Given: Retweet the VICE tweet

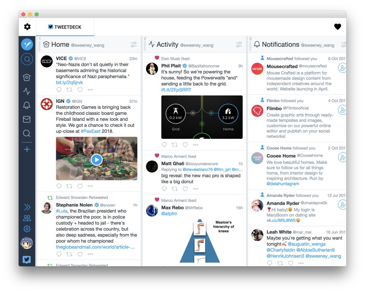Looking at the screenshot, I should point(69,90).
